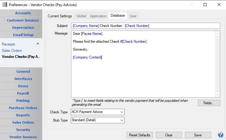The height and width of the screenshot is (140, 226).
Task: Open the Stub Type dropdown
Action: (x=98, y=120)
